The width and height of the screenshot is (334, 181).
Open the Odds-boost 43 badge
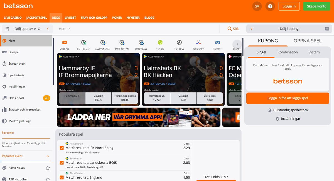[46, 98]
